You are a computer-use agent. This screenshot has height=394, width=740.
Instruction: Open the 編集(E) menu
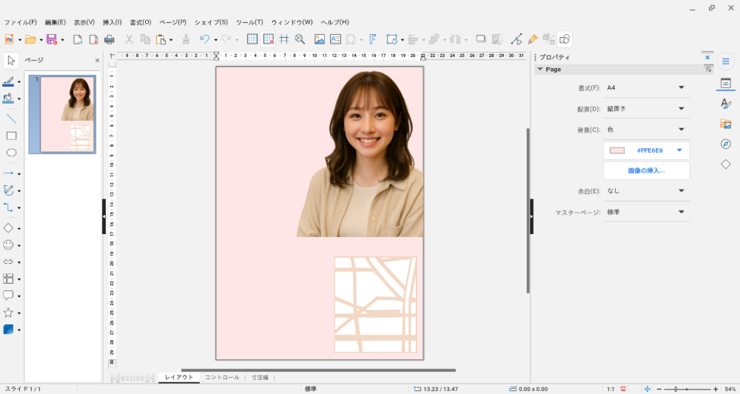pyautogui.click(x=55, y=22)
